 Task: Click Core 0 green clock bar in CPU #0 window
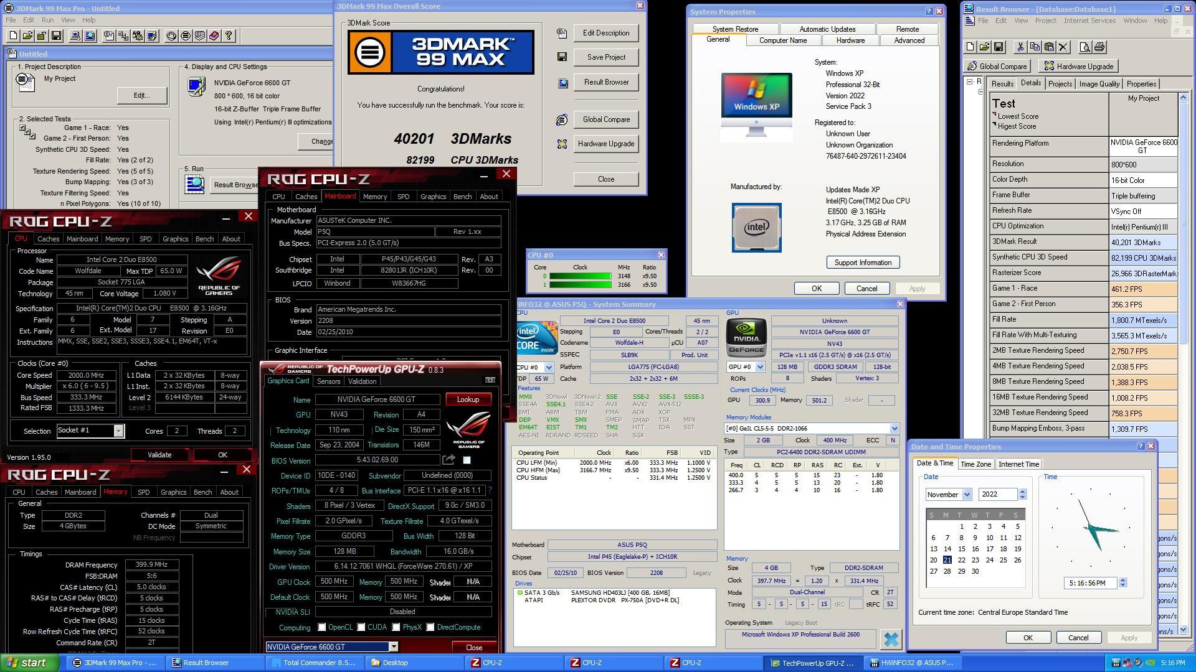click(580, 276)
